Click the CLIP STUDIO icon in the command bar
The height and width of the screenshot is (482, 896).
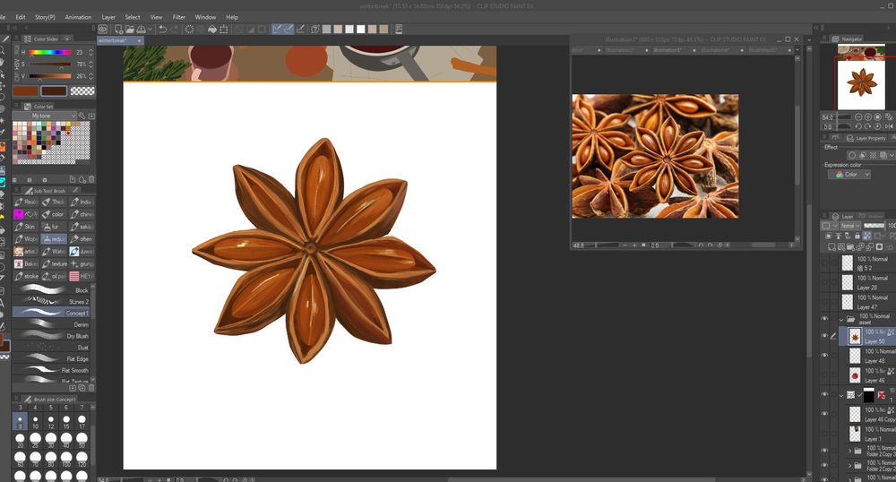(104, 29)
